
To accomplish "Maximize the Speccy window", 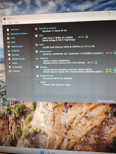I will (110, 13).
